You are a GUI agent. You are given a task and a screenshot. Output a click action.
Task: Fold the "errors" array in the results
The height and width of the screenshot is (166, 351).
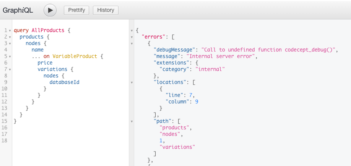pos(132,37)
